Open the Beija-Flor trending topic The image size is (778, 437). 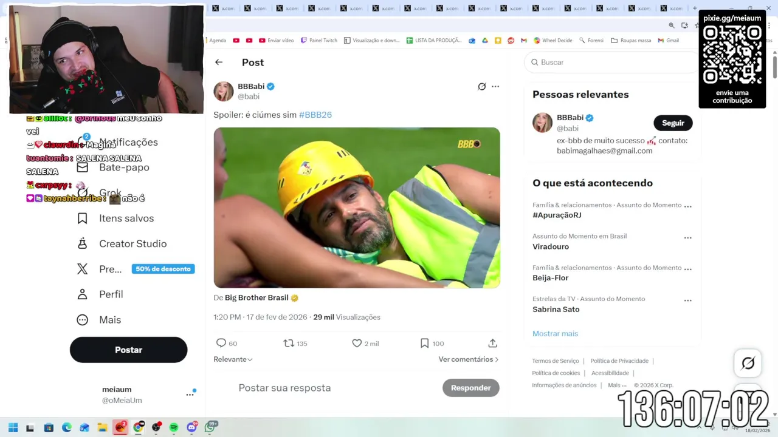click(x=551, y=277)
